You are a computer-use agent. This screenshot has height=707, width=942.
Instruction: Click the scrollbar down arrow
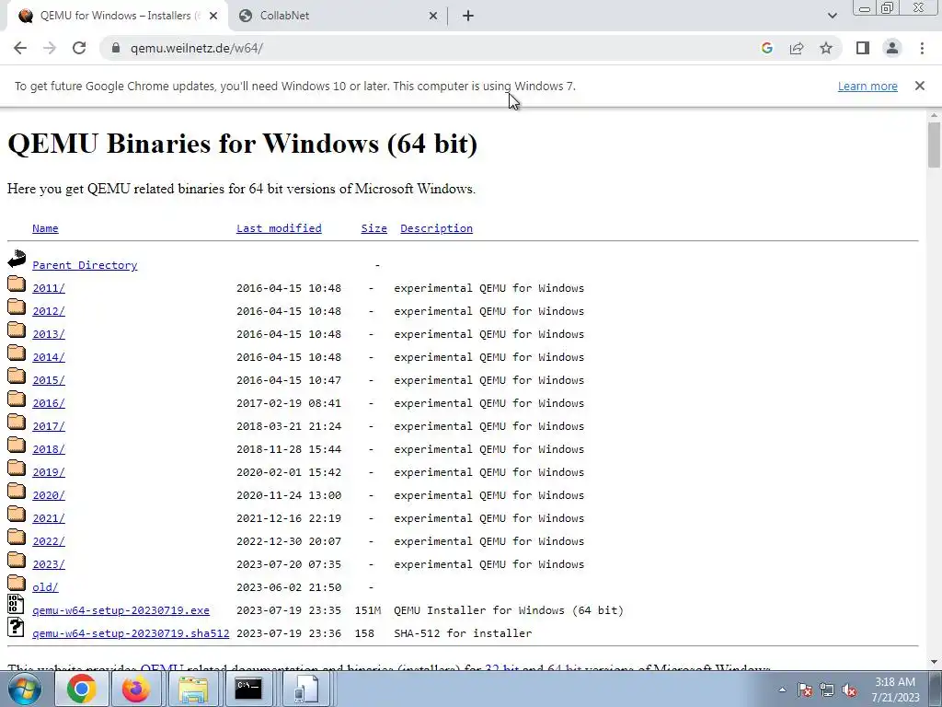[x=934, y=662]
